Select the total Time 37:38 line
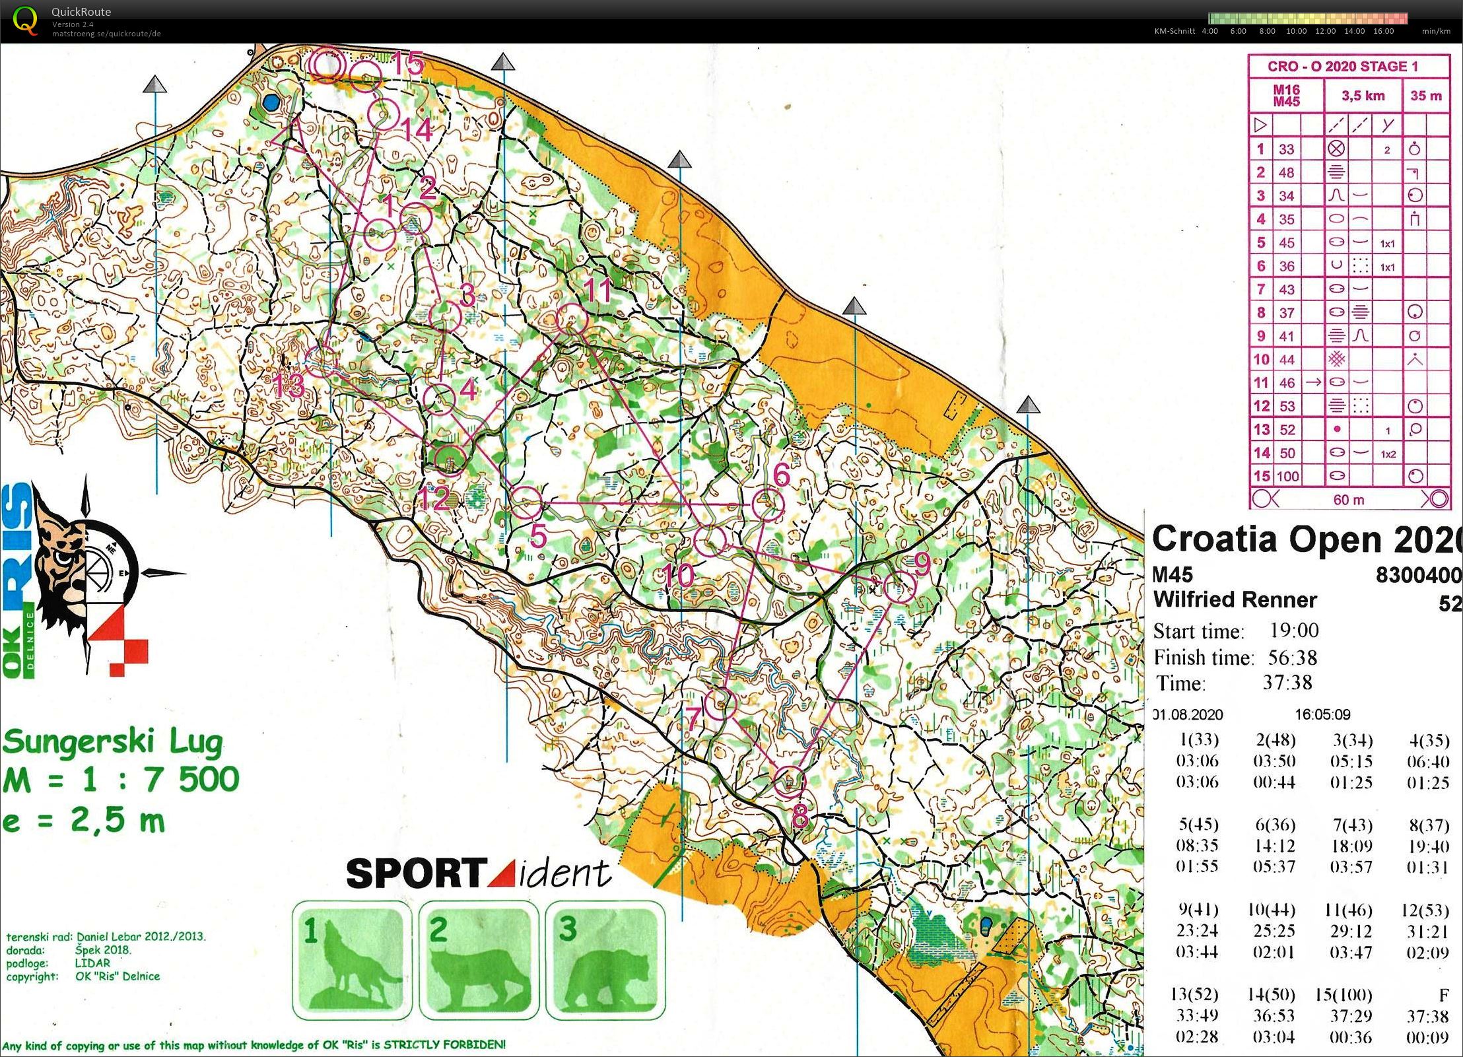The height and width of the screenshot is (1057, 1463). pyautogui.click(x=1234, y=683)
